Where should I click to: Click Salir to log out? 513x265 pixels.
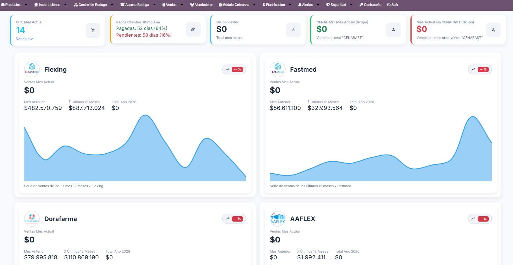point(393,5)
